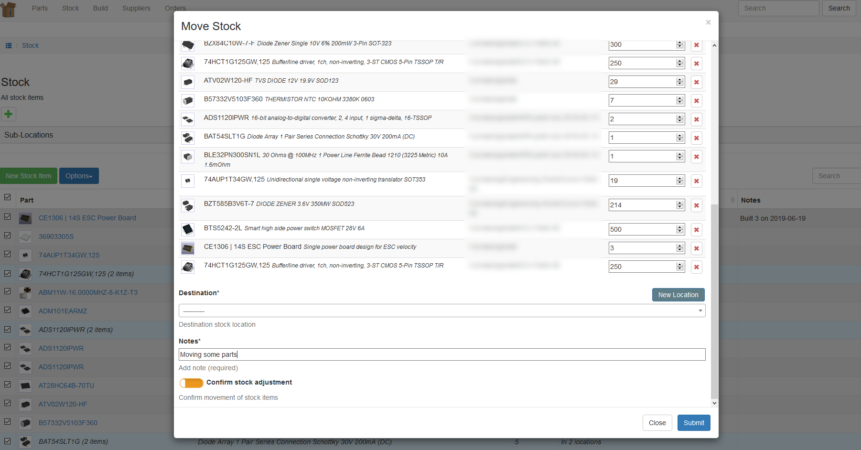The height and width of the screenshot is (450, 861).
Task: Click quantity stepper for BZT585B3V6T-7
Action: (680, 205)
